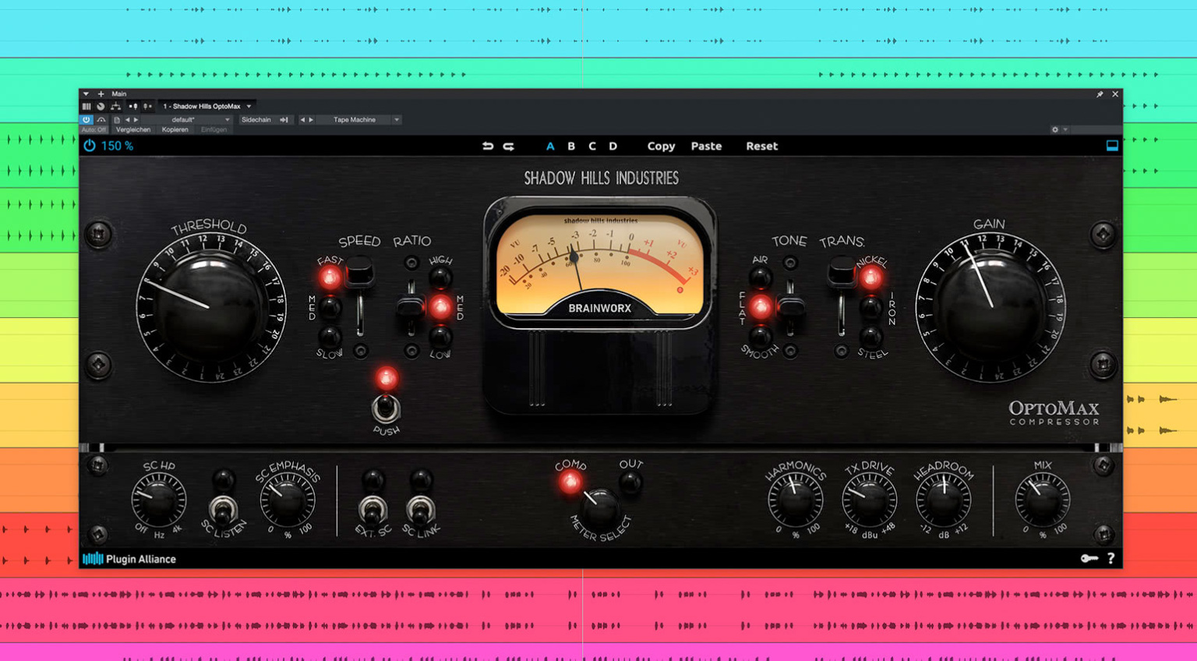Image resolution: width=1197 pixels, height=661 pixels.
Task: Open the Shadow Hills OptoMax channel dropdown
Action: coord(207,105)
